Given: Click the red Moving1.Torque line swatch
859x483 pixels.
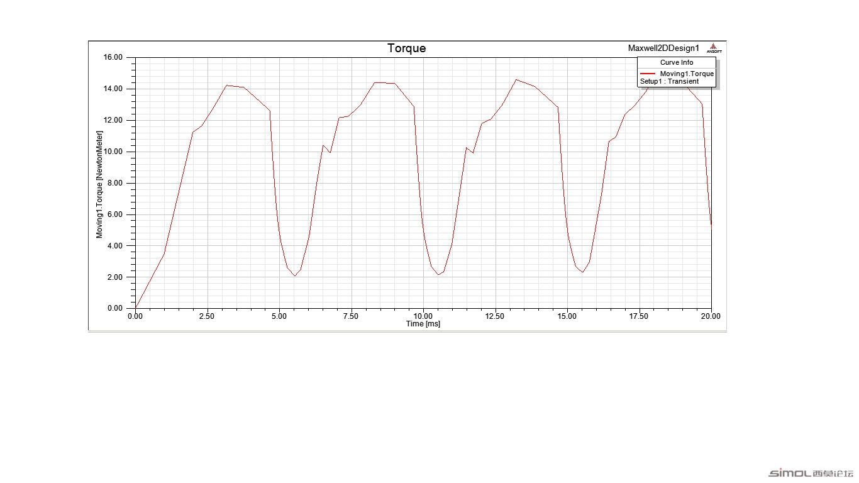Looking at the screenshot, I should tap(648, 74).
